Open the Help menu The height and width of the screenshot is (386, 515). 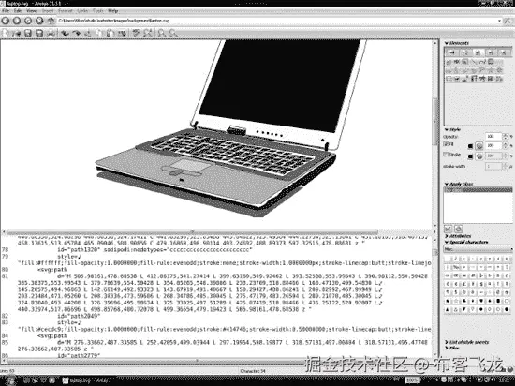coord(112,11)
